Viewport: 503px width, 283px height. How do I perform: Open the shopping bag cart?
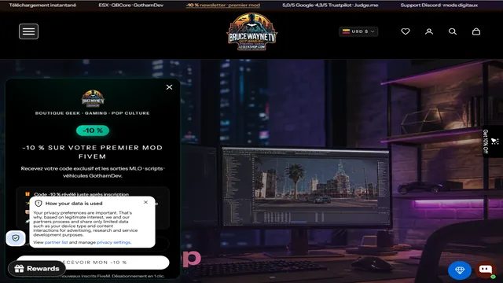476,31
